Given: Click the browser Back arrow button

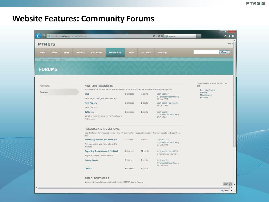Looking at the screenshot, I should coord(38,36).
